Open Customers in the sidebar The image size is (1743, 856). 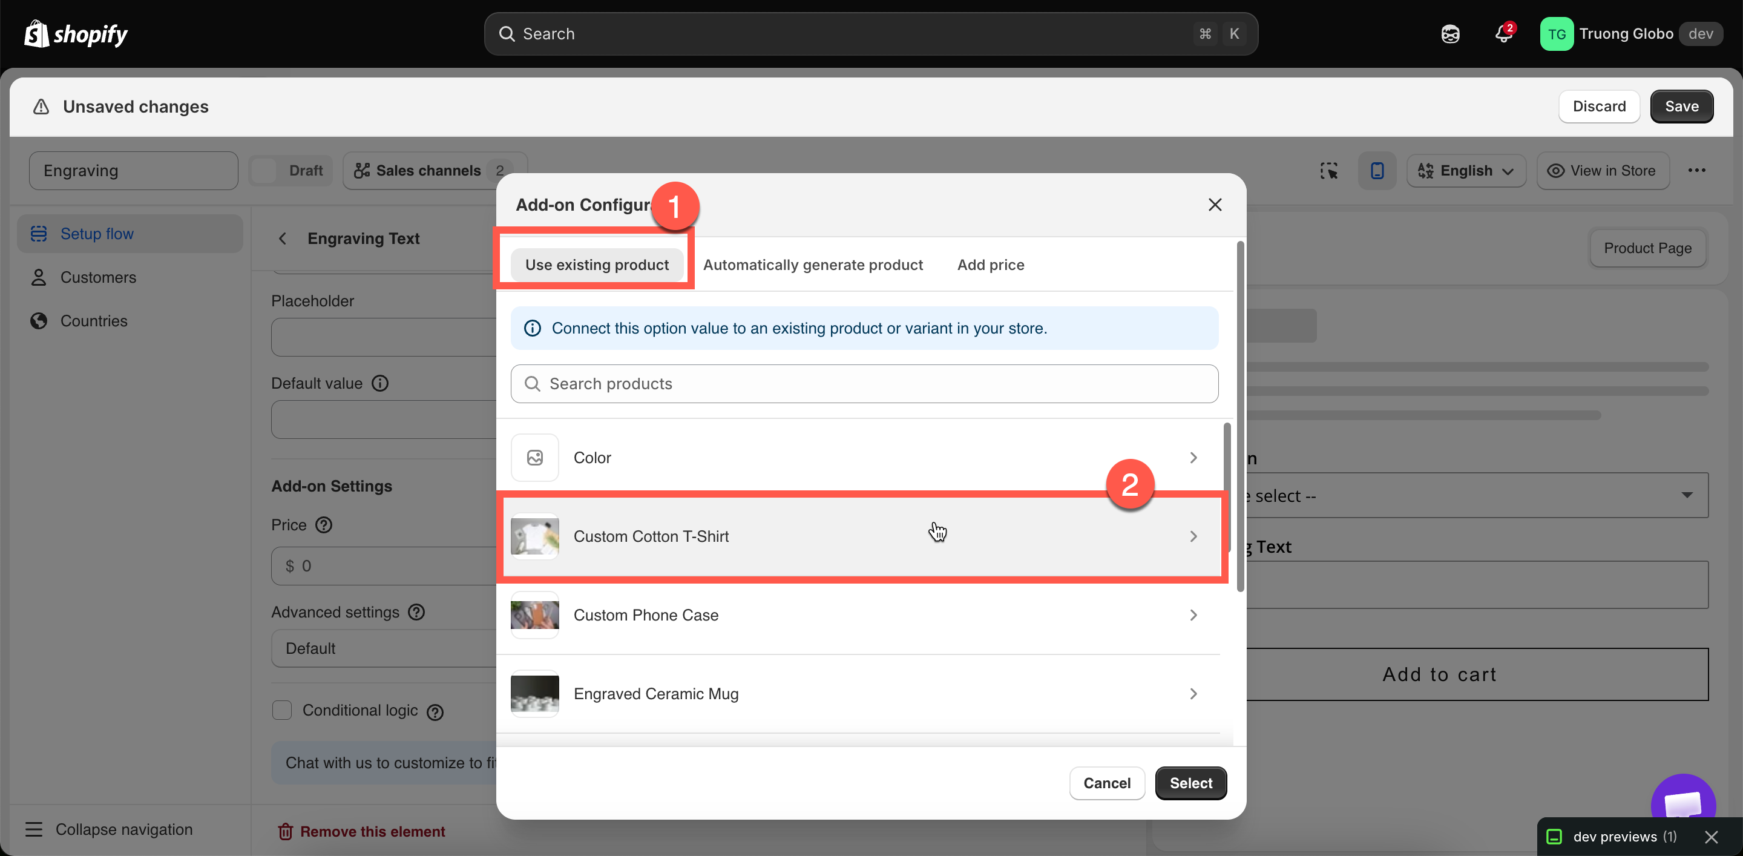pyautogui.click(x=130, y=277)
